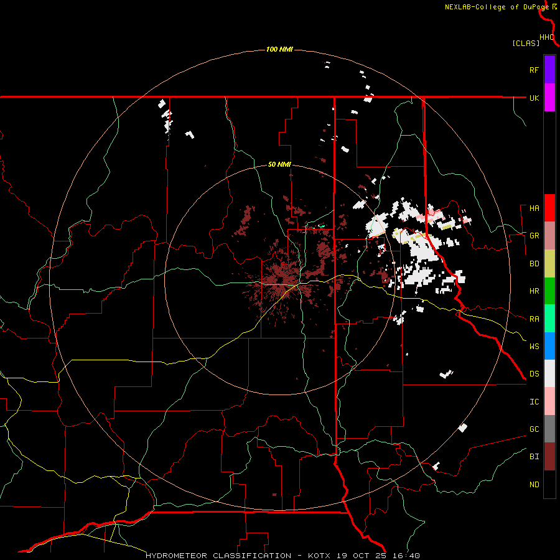Click the GC gray legend color swatch
Image resolution: width=560 pixels, height=560 pixels.
(x=549, y=429)
